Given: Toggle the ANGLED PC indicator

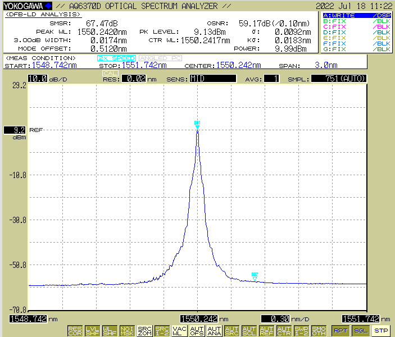Looking at the screenshot, I should point(160,58).
